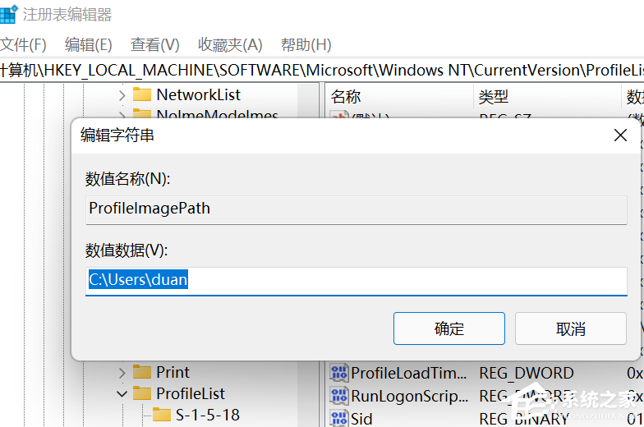This screenshot has height=427, width=644.
Task: Open the 文件(F) menu
Action: [x=23, y=44]
